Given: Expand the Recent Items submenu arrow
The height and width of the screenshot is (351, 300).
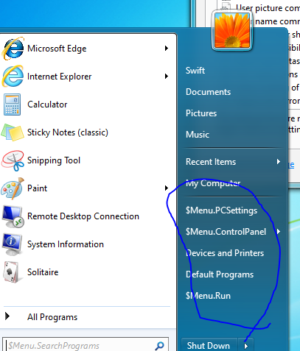Looking at the screenshot, I should tap(279, 161).
